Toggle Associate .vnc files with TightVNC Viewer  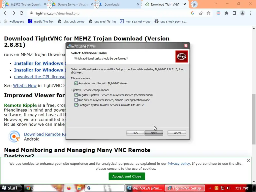pos(76,83)
